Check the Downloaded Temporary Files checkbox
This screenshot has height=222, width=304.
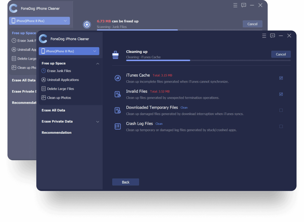tap(281, 110)
